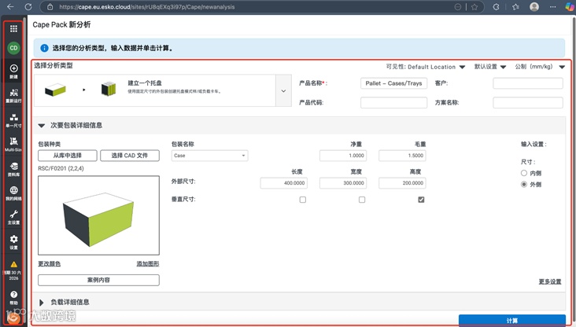Collapse the 次要包装详细信息 section
This screenshot has width=576, height=327.
(x=42, y=126)
